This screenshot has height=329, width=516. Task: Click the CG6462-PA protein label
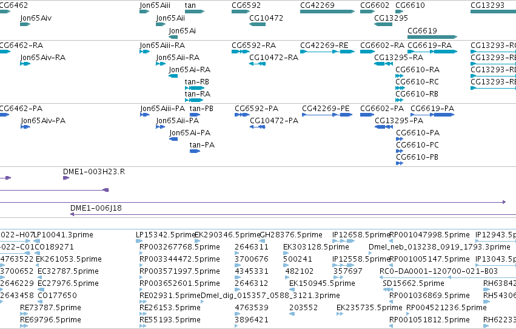pyautogui.click(x=21, y=108)
